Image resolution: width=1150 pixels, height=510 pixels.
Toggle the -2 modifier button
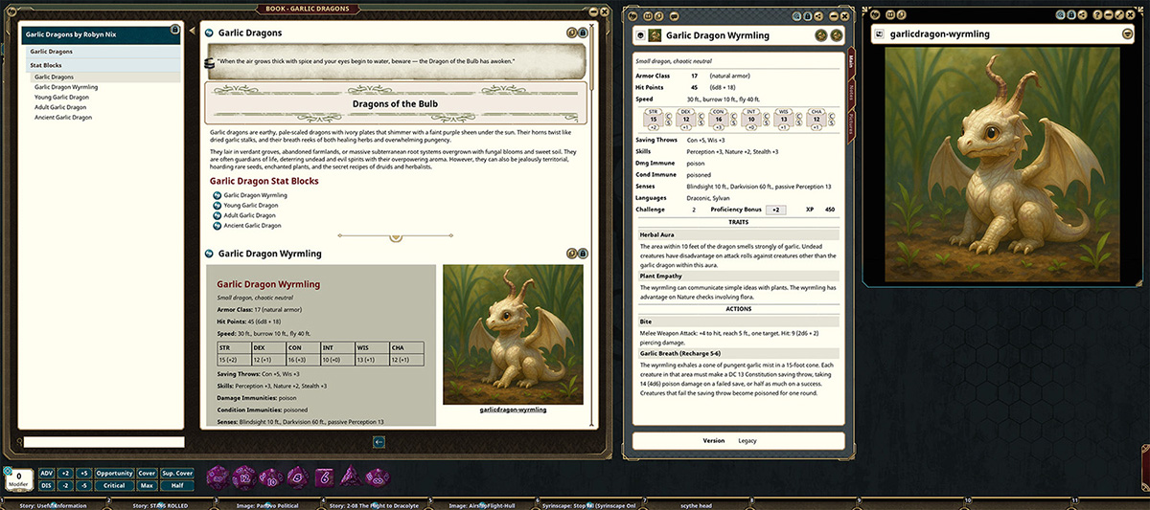(x=65, y=485)
